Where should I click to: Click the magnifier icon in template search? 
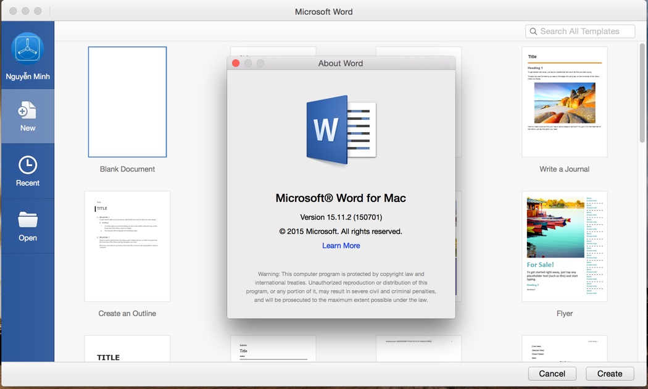533,31
